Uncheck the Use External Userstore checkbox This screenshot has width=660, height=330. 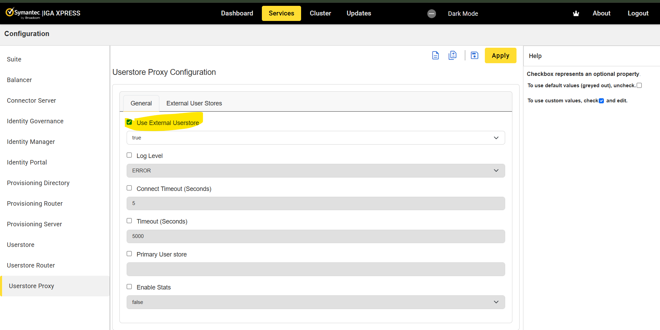(129, 122)
